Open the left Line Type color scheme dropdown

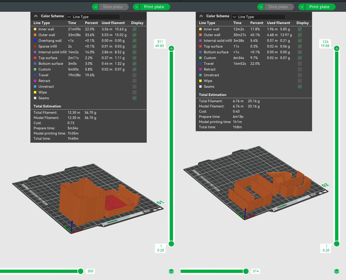[93, 17]
